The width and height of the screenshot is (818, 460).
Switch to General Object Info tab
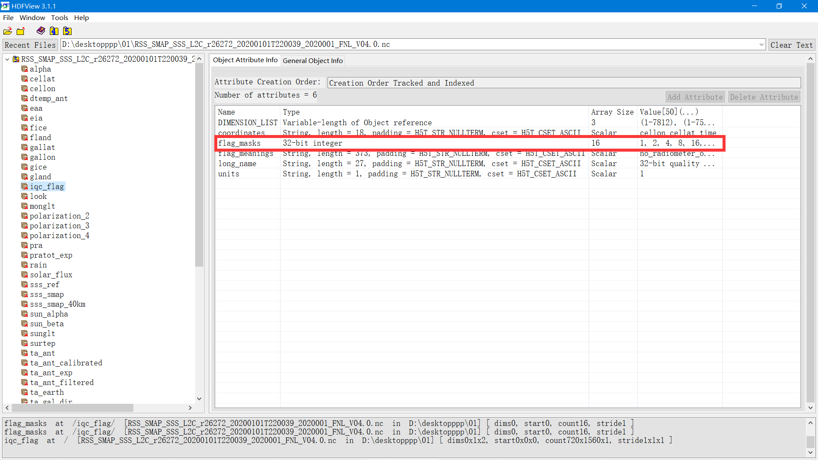[x=312, y=60]
